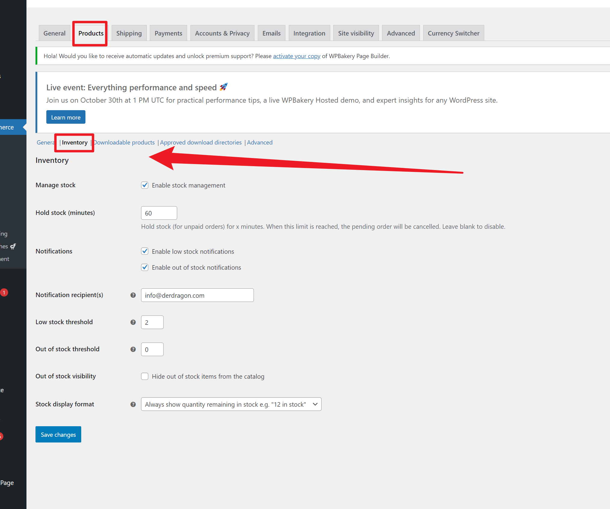Image resolution: width=610 pixels, height=509 pixels.
Task: Click the help icon next to Low stock threshold
Action: coord(133,322)
